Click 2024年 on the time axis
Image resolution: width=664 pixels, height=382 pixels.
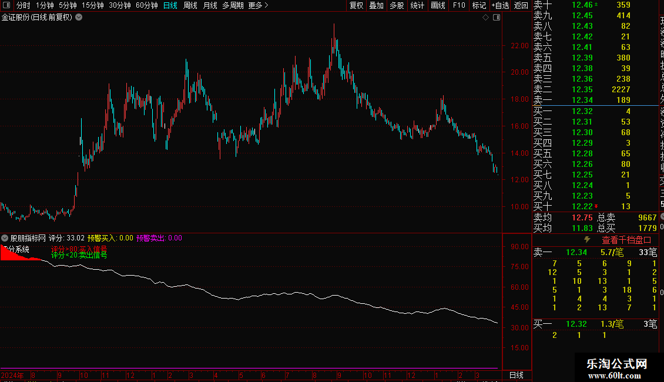tap(12, 375)
